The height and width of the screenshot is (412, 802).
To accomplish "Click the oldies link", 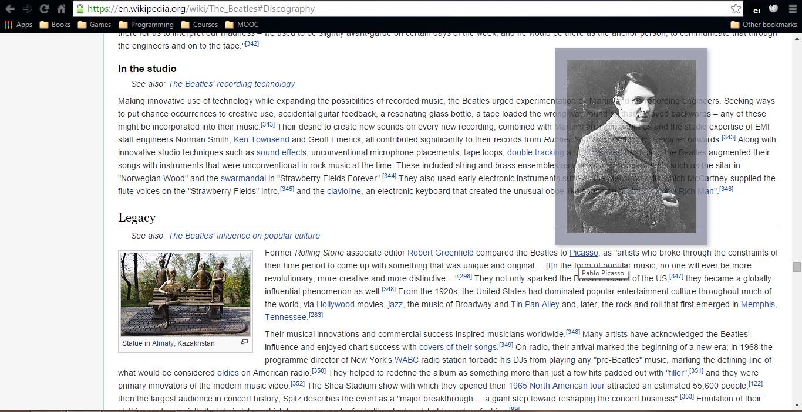I will pos(228,373).
